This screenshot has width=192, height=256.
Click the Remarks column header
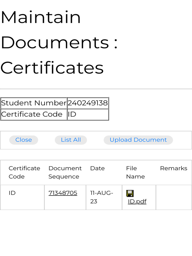click(174, 168)
